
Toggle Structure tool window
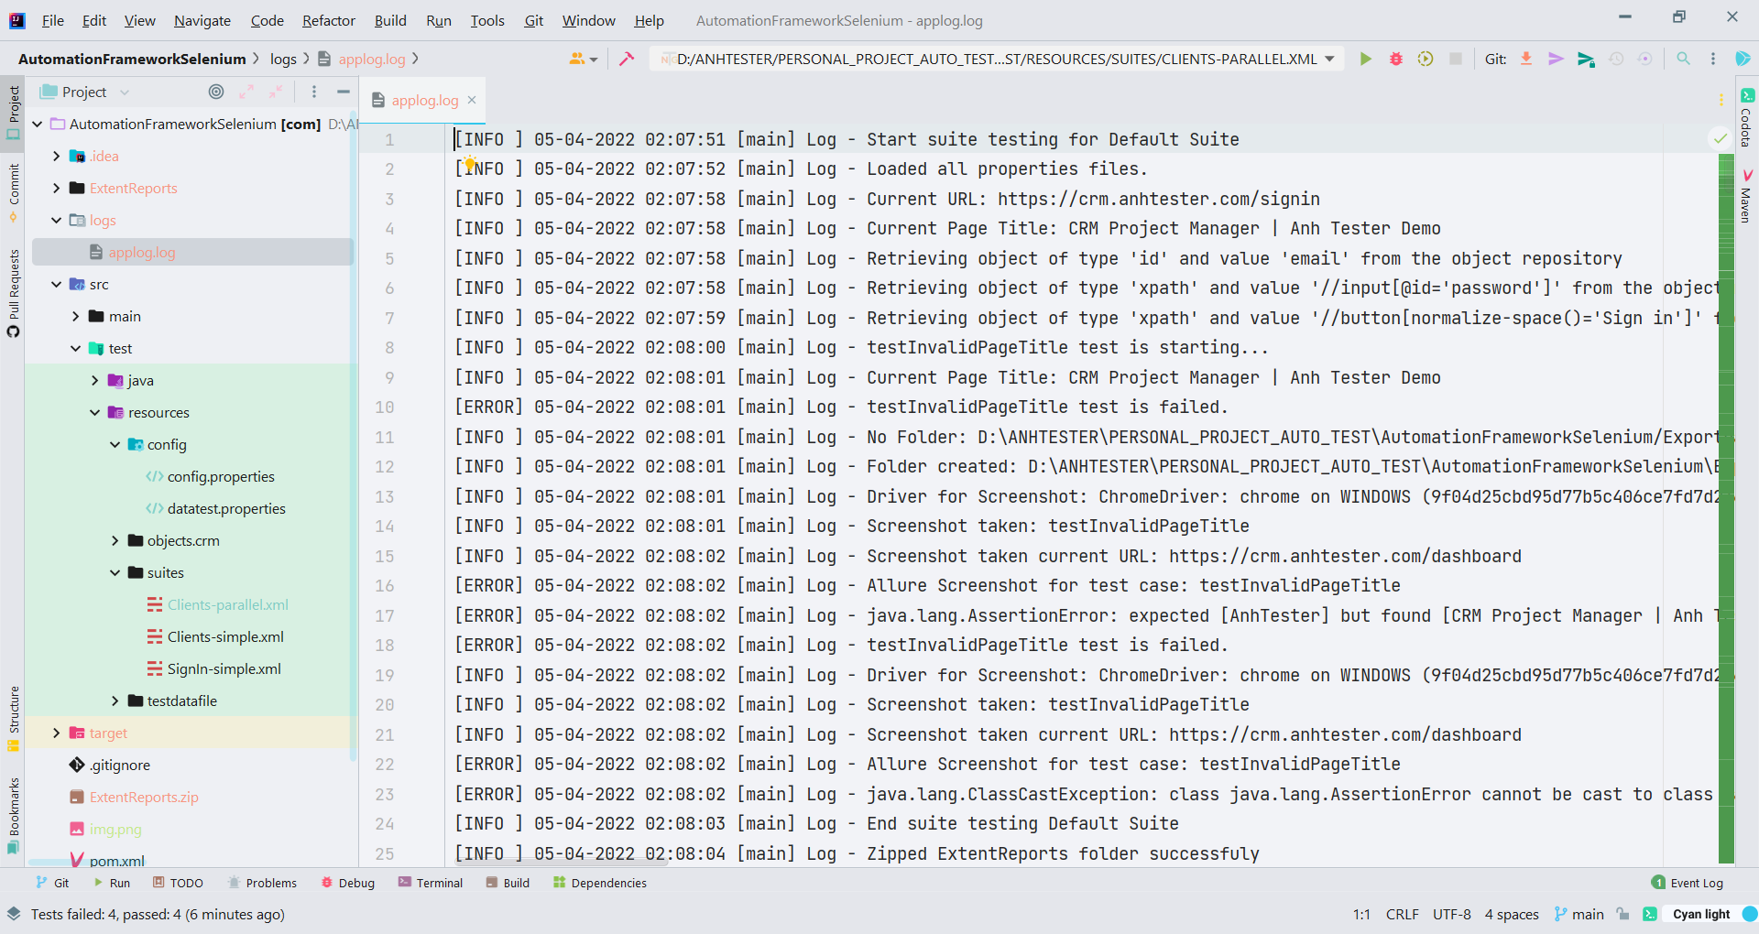click(13, 718)
